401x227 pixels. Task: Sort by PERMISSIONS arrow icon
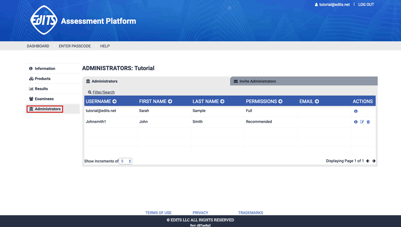pos(280,101)
